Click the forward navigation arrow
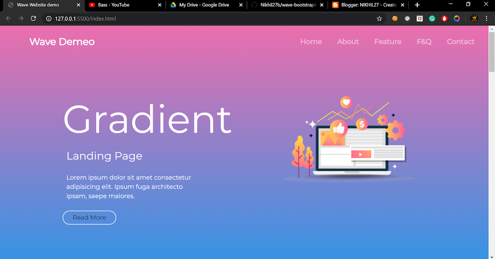The image size is (495, 259). [x=21, y=18]
